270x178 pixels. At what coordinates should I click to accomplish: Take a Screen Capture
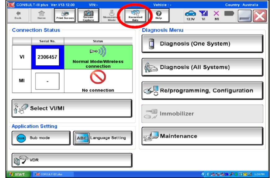coord(88,15)
